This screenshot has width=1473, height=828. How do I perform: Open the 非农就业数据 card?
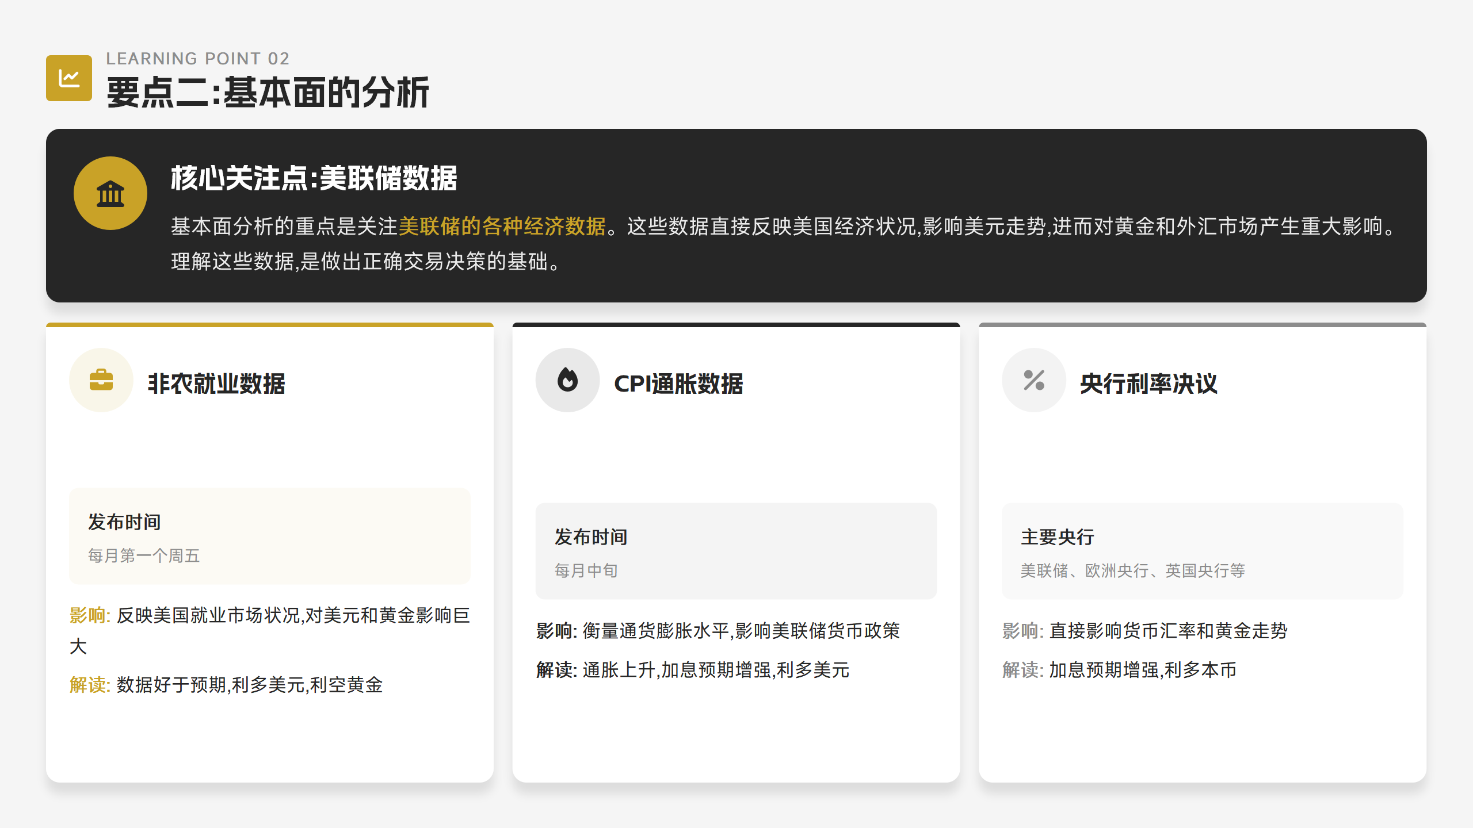(269, 552)
